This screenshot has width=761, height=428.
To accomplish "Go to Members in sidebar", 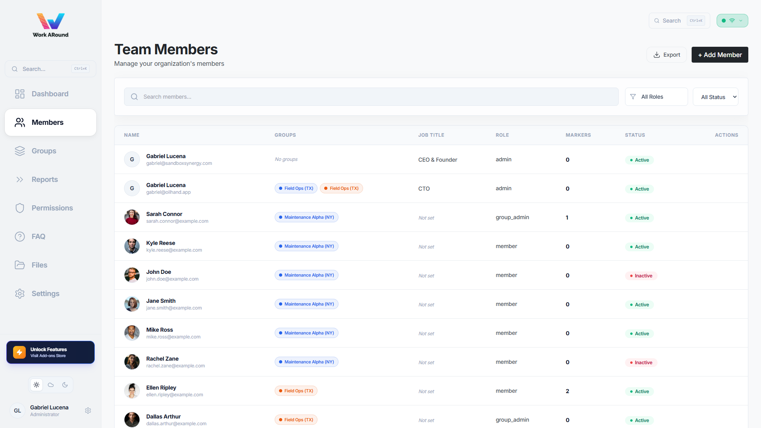I will pos(50,122).
